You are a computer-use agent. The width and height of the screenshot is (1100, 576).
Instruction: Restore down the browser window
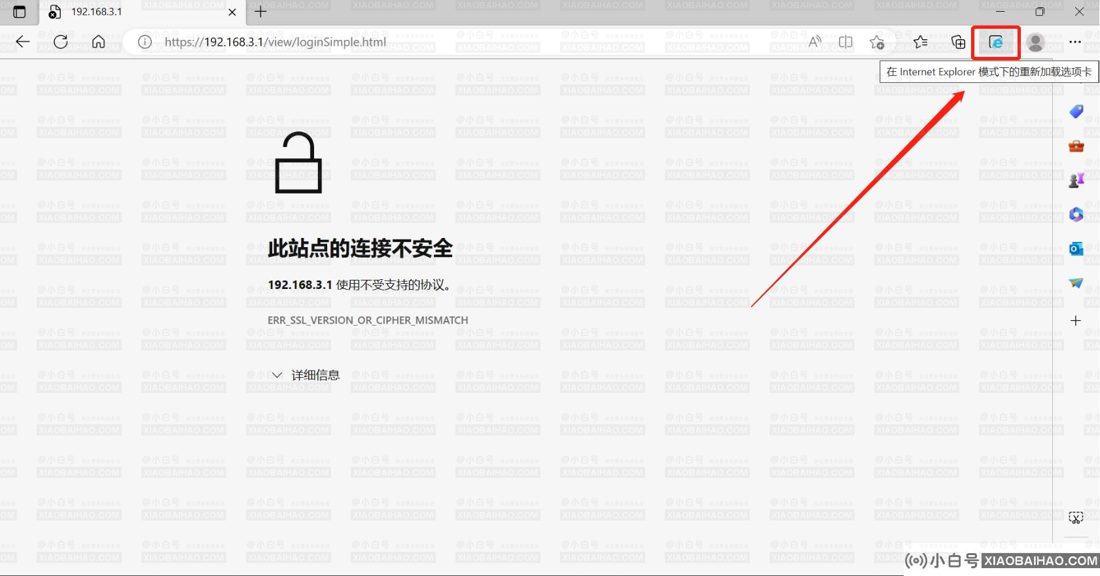(x=1040, y=12)
